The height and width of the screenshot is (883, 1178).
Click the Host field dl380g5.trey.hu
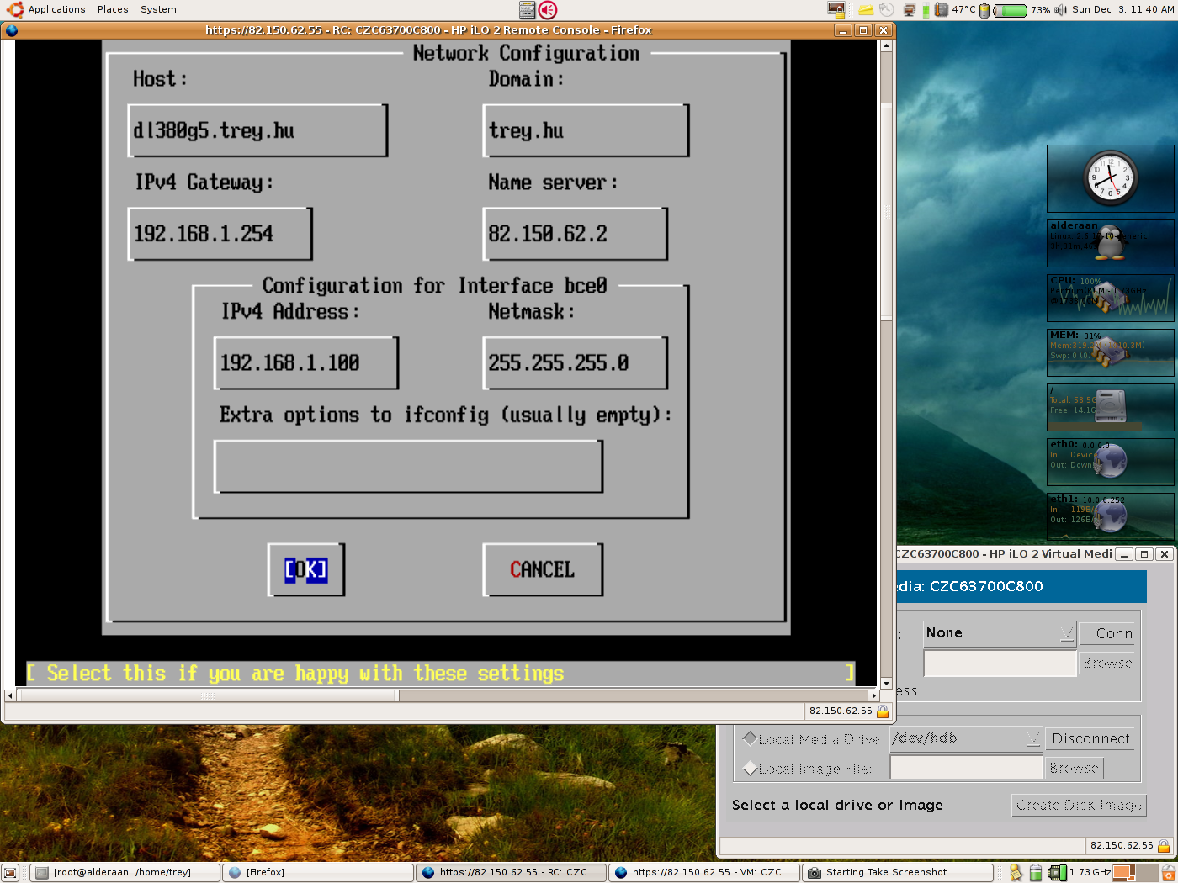tap(257, 131)
